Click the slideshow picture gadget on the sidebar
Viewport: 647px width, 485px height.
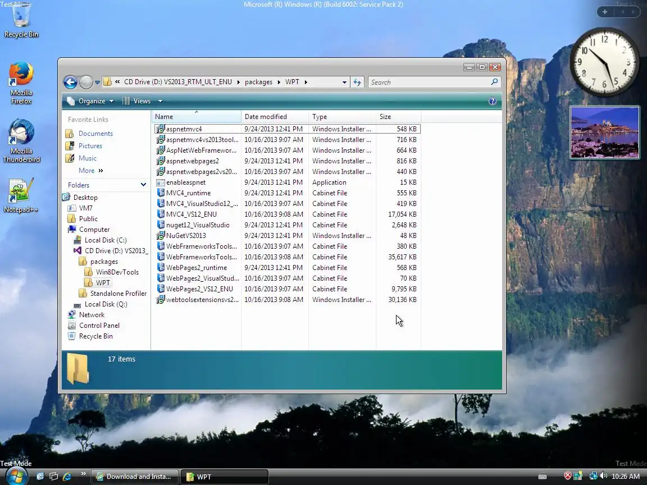[604, 132]
